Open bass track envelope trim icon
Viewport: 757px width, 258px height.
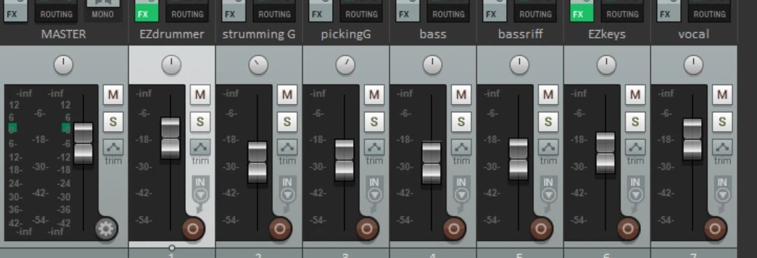coord(461,147)
